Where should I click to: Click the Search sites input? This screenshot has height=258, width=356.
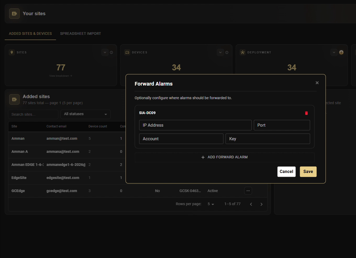(x=33, y=114)
